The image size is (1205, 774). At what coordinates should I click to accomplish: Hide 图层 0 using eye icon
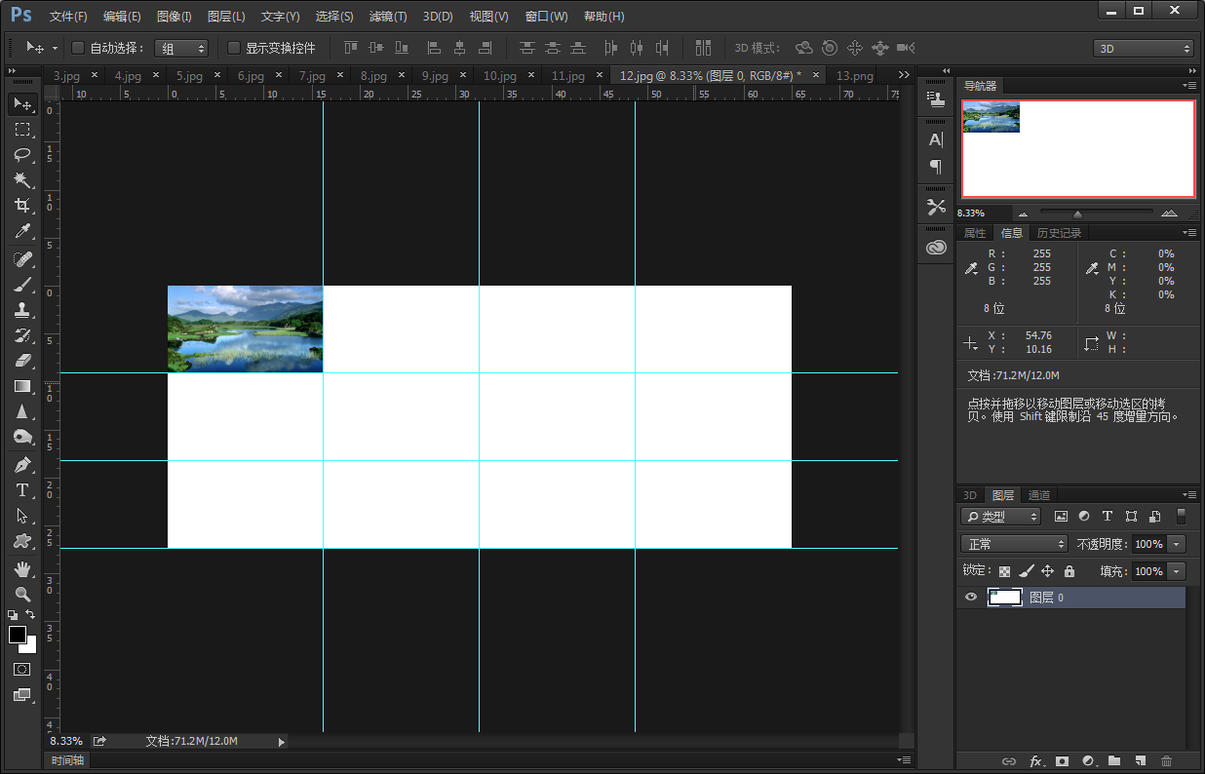[971, 598]
